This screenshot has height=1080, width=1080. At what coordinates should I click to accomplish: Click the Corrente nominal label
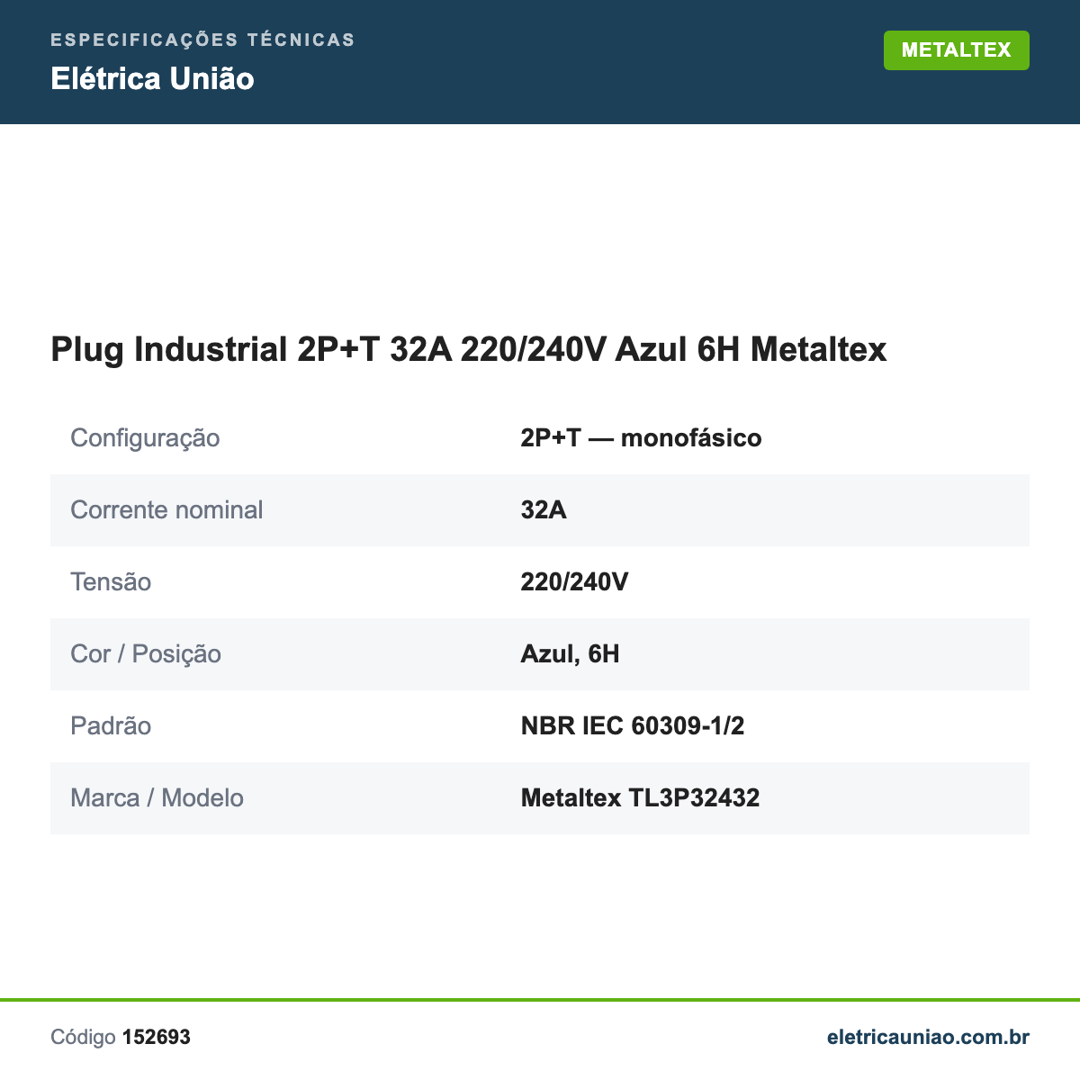coord(166,510)
